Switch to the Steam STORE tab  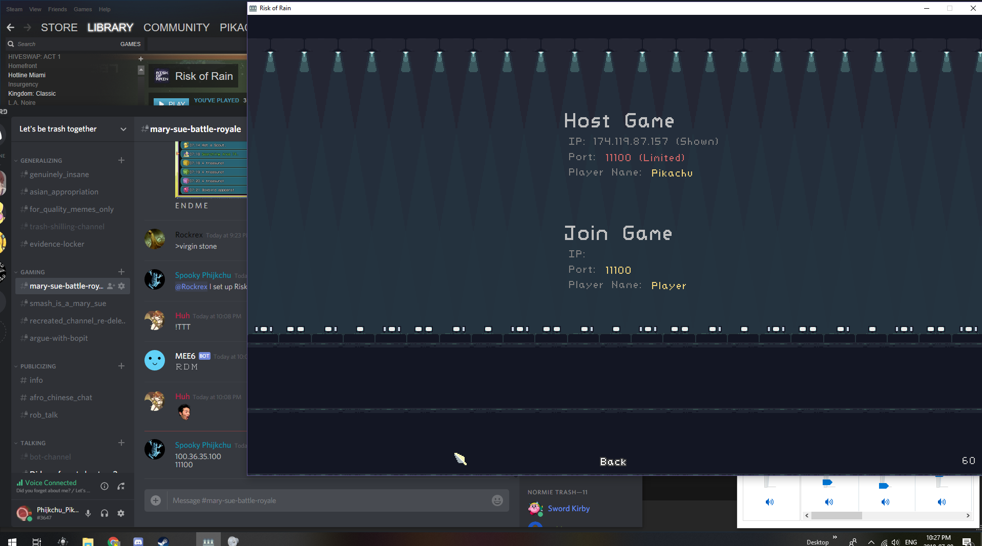pos(59,28)
